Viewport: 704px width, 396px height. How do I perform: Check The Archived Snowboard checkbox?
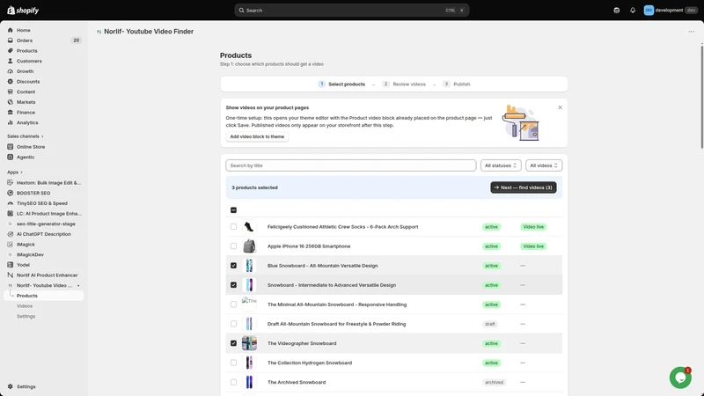(233, 382)
